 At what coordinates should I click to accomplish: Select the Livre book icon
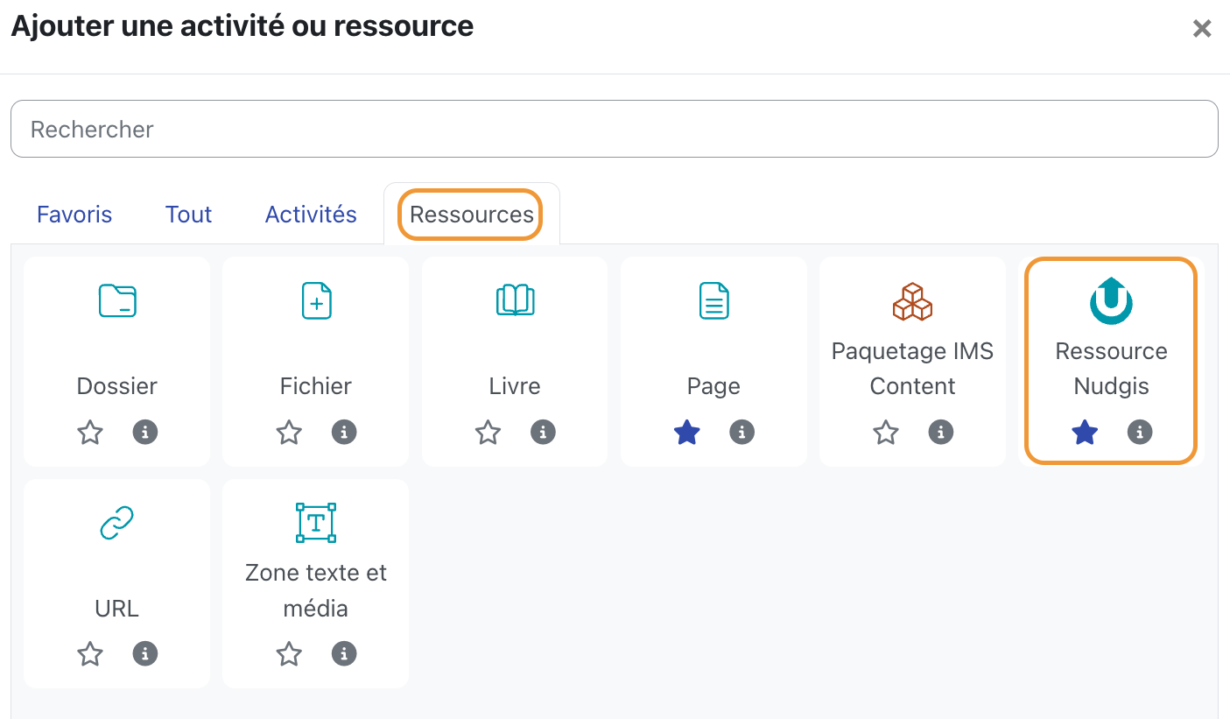(x=515, y=300)
